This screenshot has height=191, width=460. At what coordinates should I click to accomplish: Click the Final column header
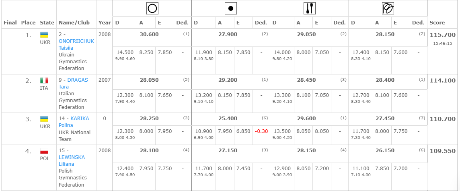click(x=10, y=23)
